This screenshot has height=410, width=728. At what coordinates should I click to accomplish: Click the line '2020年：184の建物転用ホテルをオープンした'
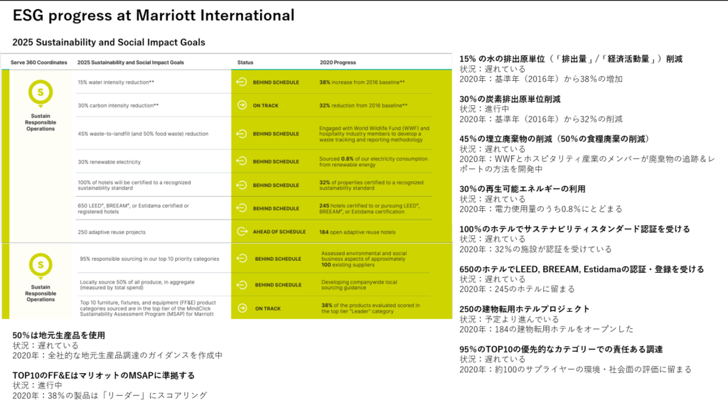(547, 329)
